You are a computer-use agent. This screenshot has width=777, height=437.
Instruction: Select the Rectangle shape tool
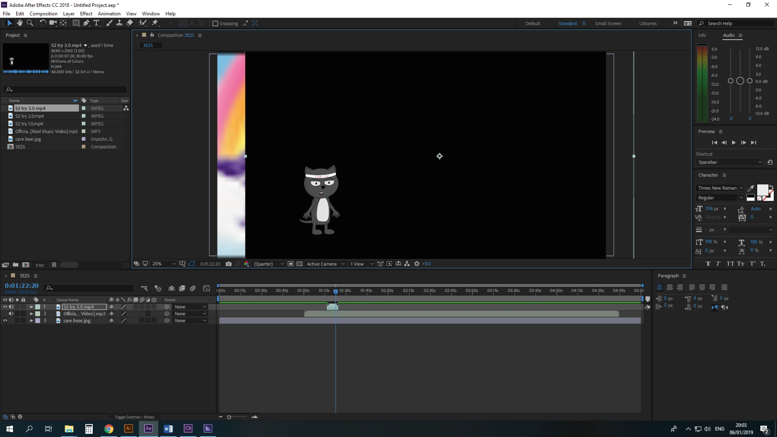coord(76,23)
